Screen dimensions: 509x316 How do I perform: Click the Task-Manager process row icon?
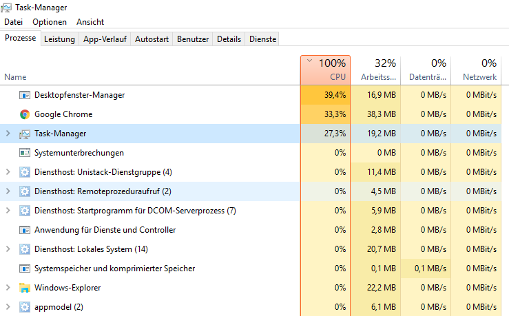[25, 134]
